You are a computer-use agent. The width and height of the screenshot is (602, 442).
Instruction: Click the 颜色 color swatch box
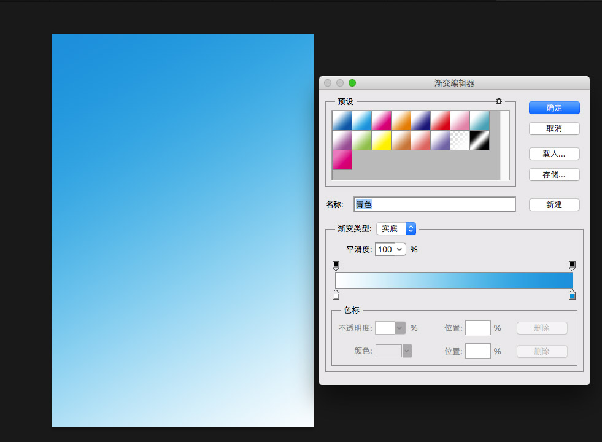click(388, 351)
